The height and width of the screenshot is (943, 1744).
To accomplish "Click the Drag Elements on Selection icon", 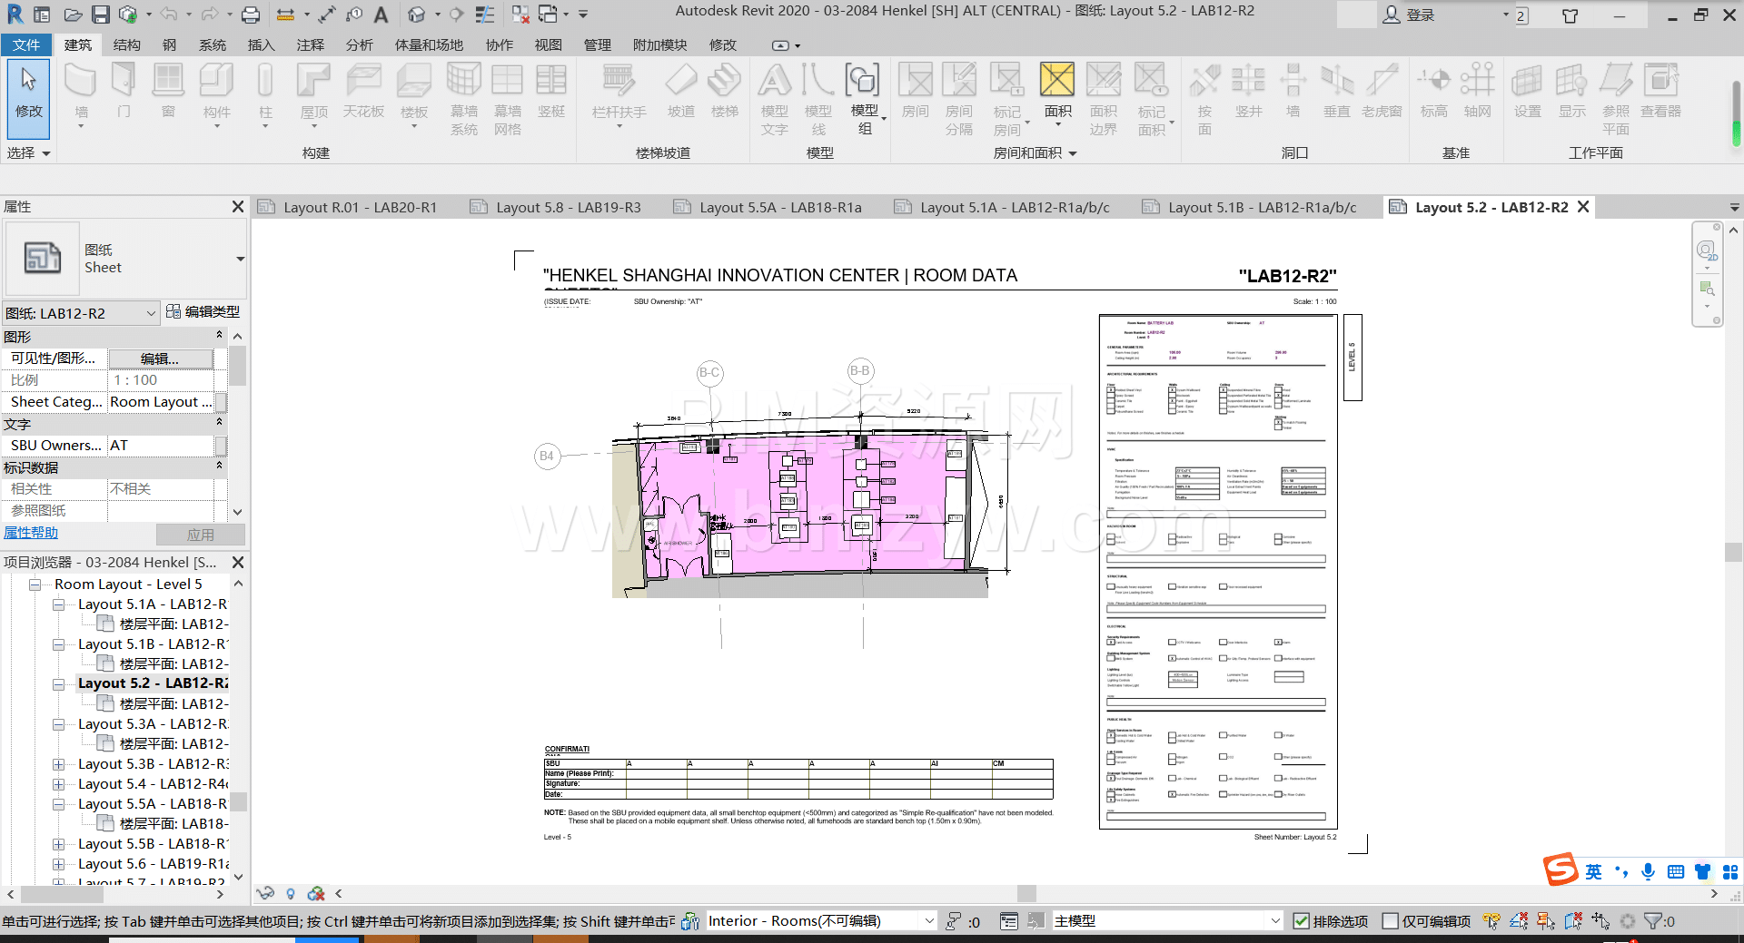I will pyautogui.click(x=1600, y=921).
